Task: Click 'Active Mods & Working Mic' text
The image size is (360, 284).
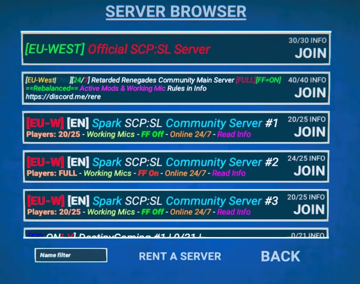Action: coord(122,89)
